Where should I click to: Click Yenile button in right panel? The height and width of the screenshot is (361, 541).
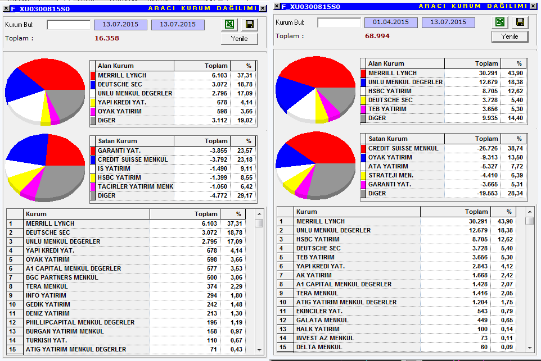click(x=510, y=36)
